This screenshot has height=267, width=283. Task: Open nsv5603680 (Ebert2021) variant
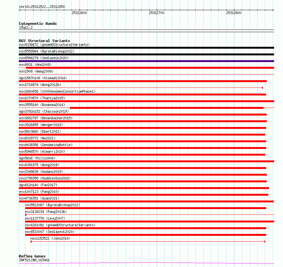pyautogui.click(x=40, y=131)
